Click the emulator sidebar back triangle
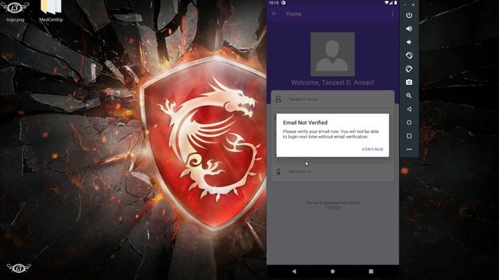 (409, 109)
